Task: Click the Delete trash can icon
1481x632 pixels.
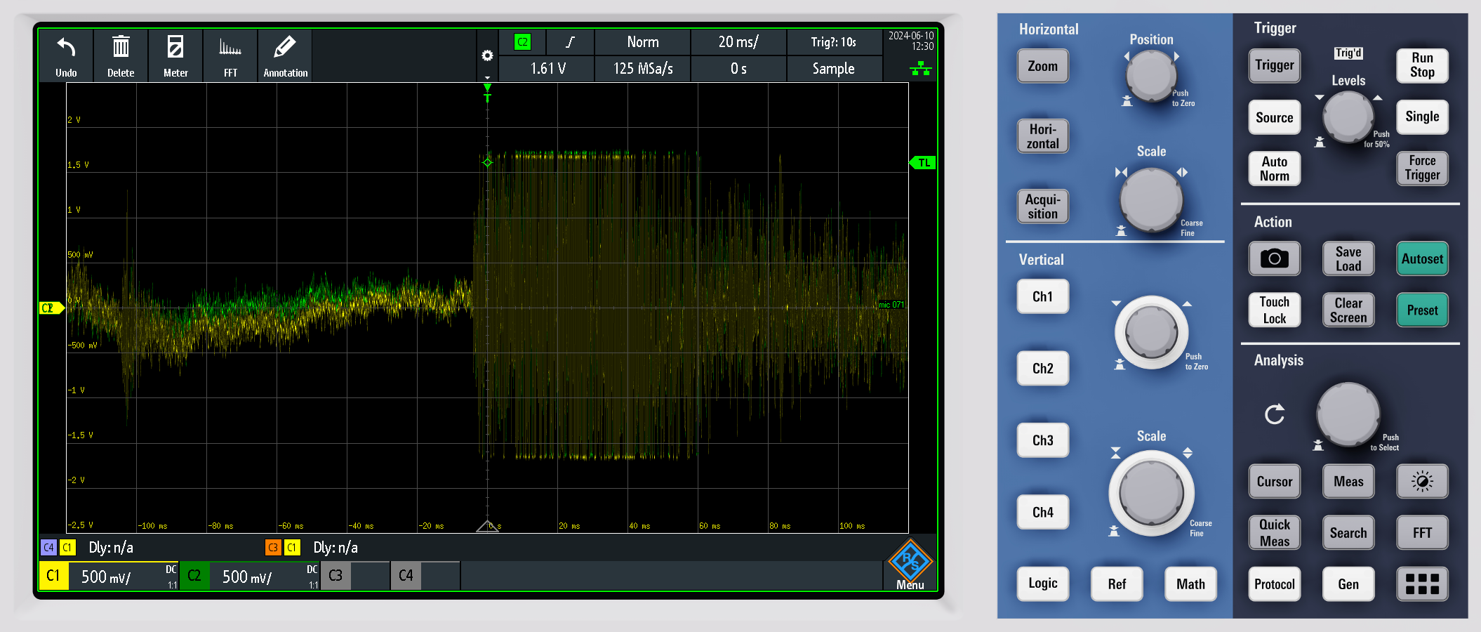Action: (x=121, y=48)
